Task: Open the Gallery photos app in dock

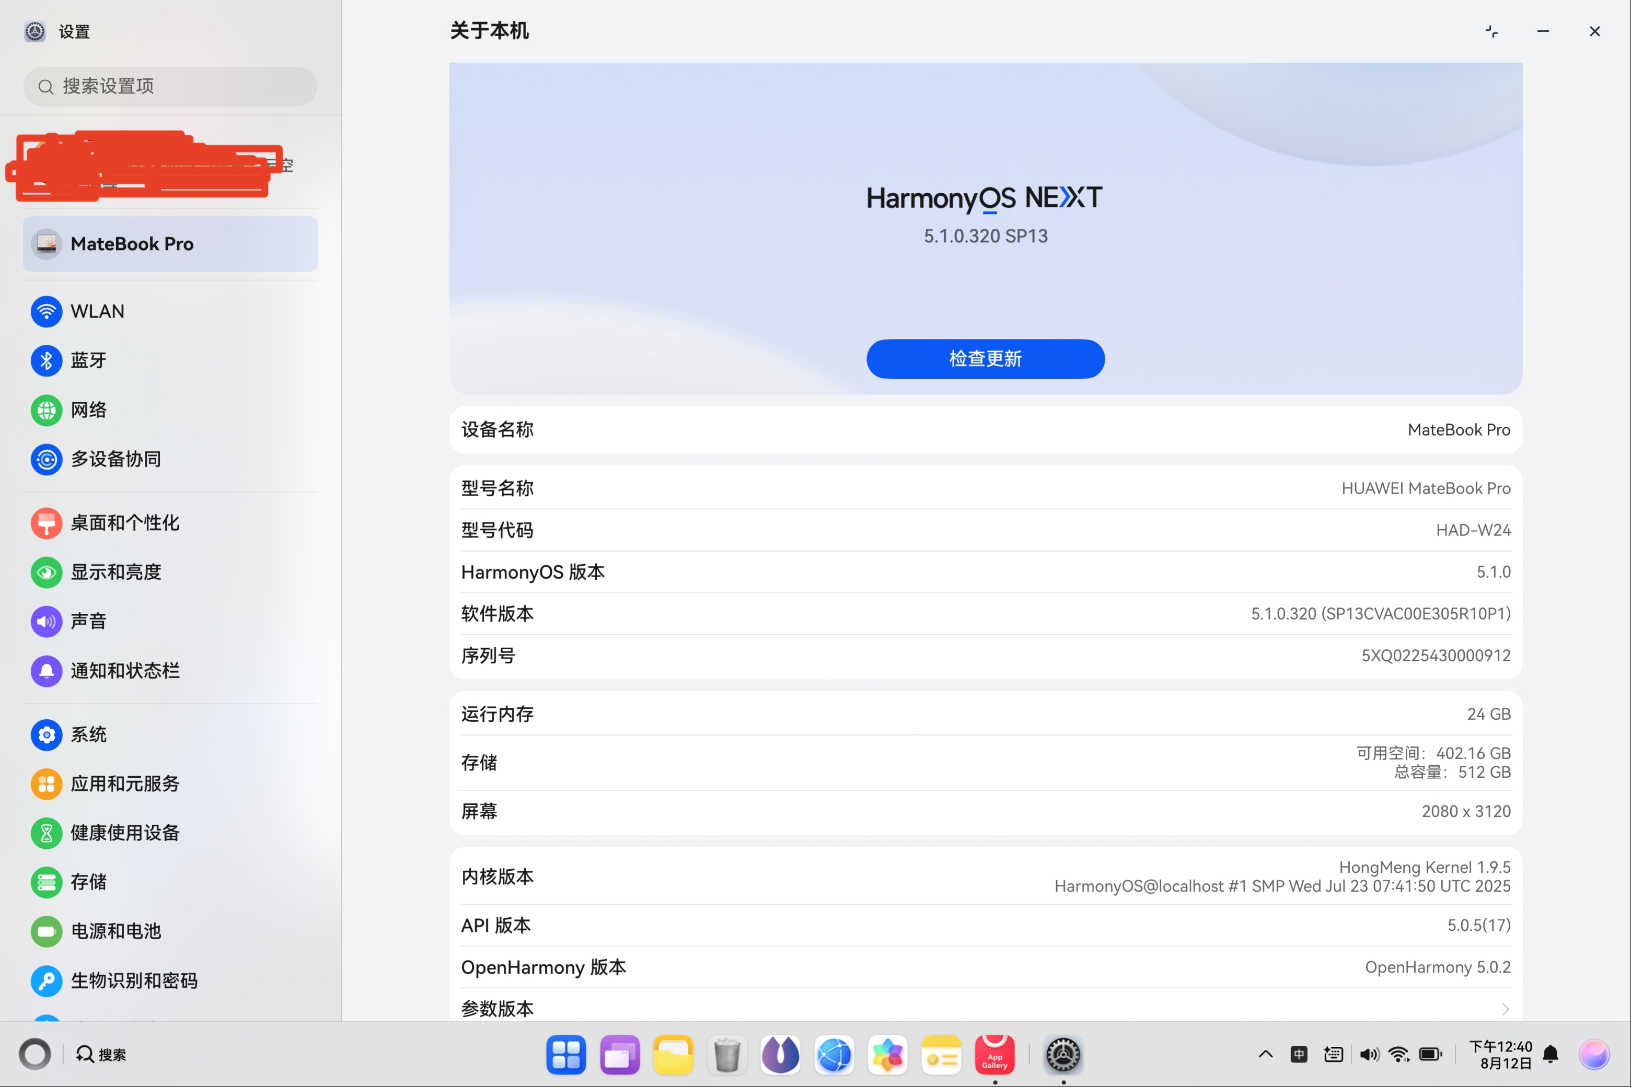Action: tap(888, 1055)
